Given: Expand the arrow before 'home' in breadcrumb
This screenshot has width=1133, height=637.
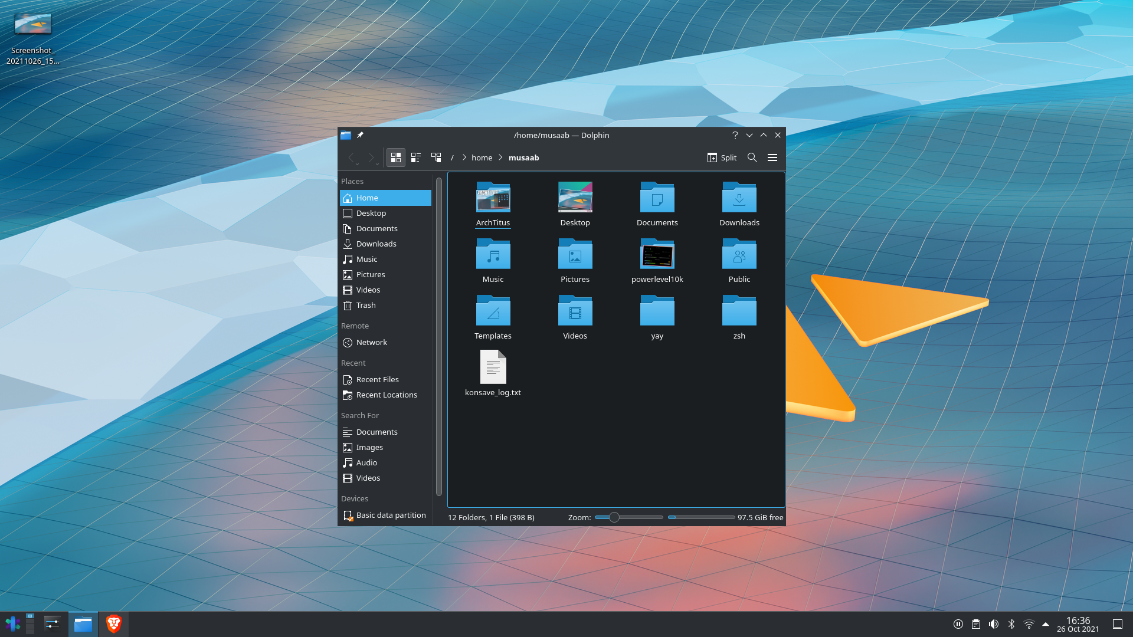Looking at the screenshot, I should 464,157.
